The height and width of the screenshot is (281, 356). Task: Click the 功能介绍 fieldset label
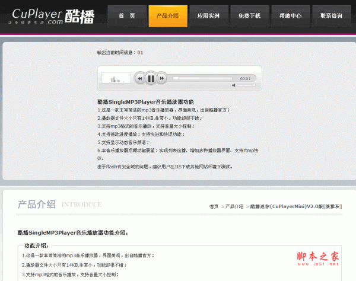(36, 245)
